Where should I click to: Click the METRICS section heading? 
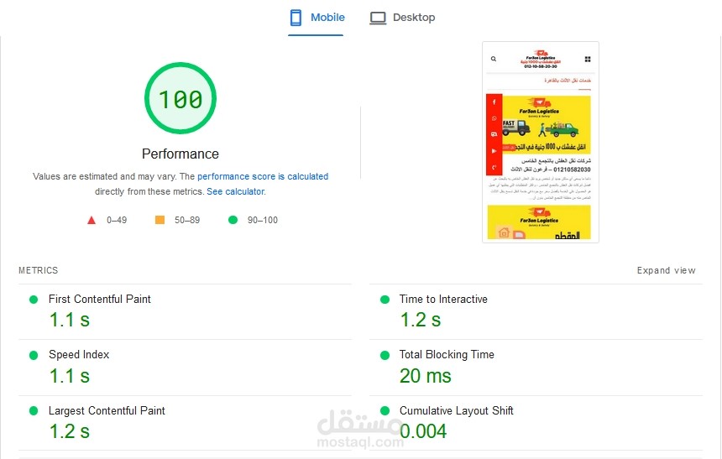click(39, 270)
